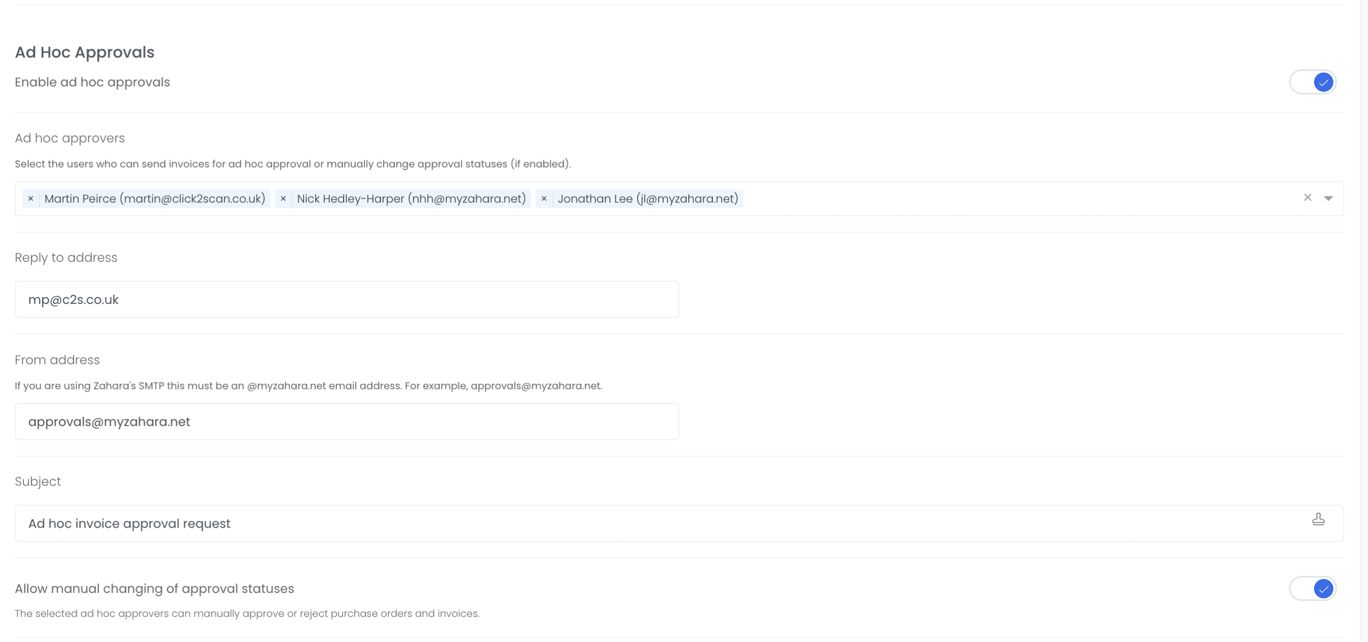Click the Martin Peirce approver label
Image resolution: width=1368 pixels, height=642 pixels.
pos(155,199)
